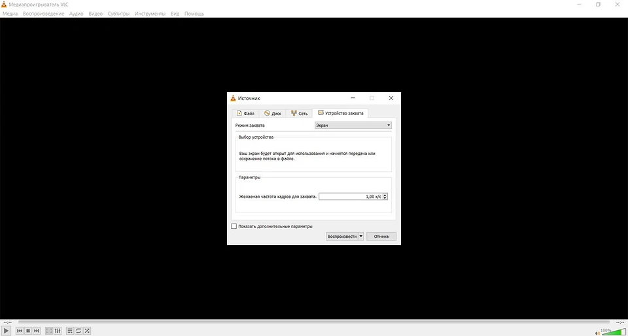Adjust the volume slider
This screenshot has width=628, height=336.
pyautogui.click(x=614, y=332)
